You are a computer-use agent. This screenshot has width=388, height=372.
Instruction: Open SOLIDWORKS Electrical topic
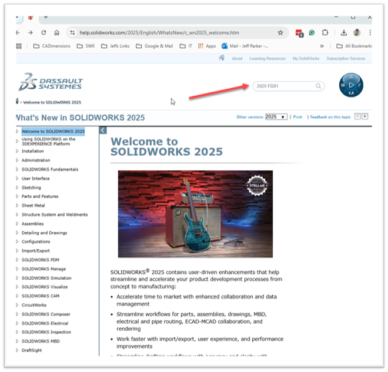[45, 323]
